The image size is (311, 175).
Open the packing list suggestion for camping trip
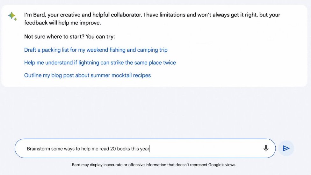pyautogui.click(x=96, y=50)
